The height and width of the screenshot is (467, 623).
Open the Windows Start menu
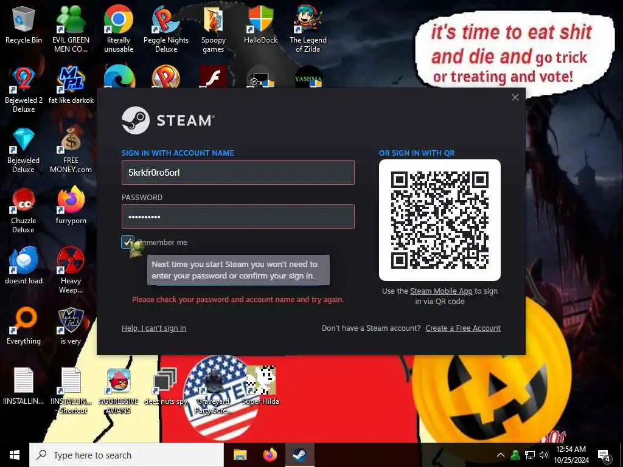[x=15, y=455]
